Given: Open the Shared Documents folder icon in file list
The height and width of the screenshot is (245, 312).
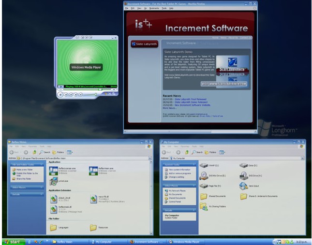Looking at the screenshot, I should point(204,196).
